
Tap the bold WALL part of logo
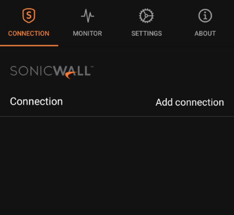tap(72, 70)
